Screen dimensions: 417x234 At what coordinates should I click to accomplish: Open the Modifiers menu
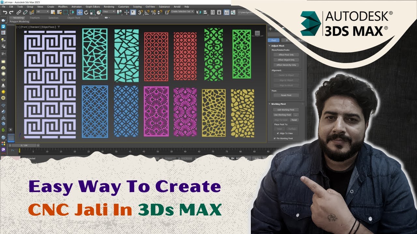63,6
